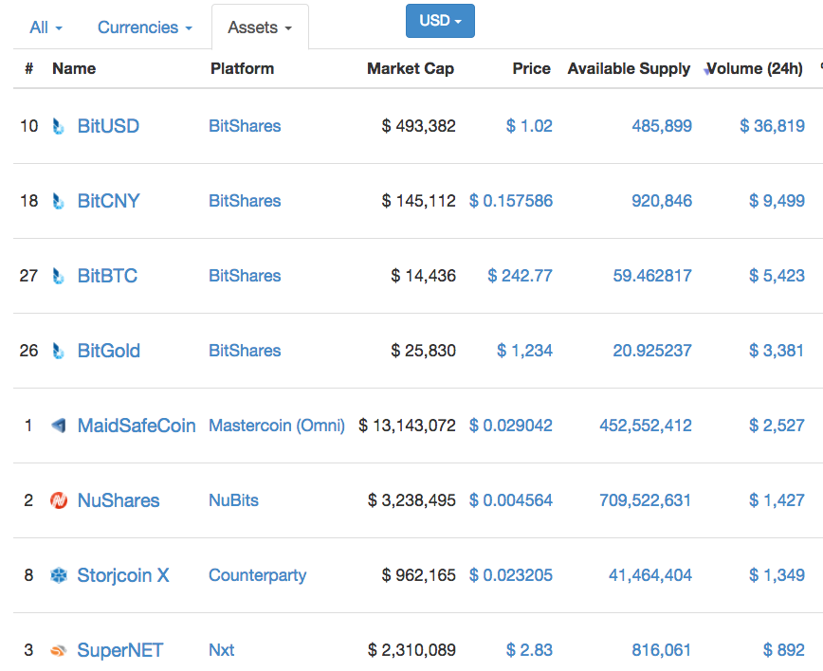
Task: Open BitShares platform link in BitBTC row
Action: pos(245,276)
